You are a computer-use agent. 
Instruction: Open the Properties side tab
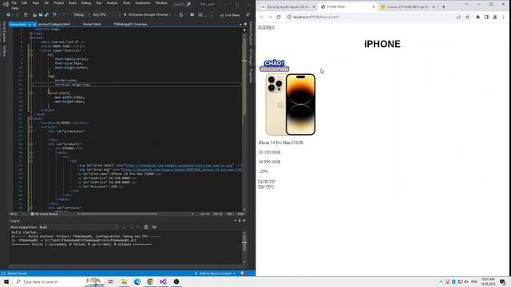coord(251,76)
